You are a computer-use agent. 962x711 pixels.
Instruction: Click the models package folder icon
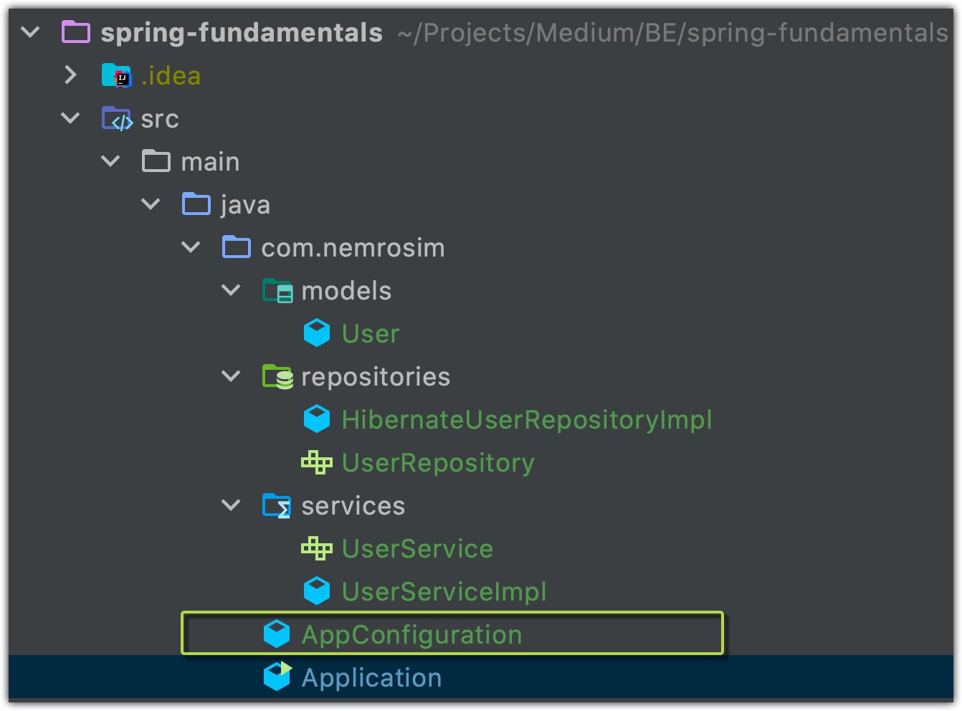point(277,291)
